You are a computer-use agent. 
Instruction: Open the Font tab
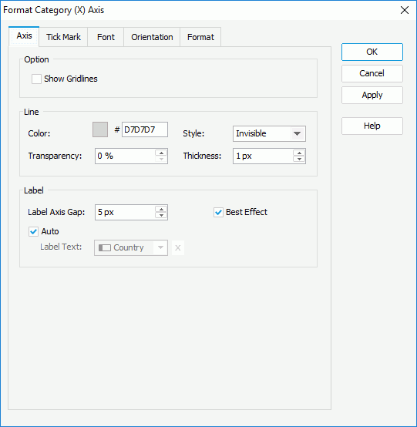106,37
